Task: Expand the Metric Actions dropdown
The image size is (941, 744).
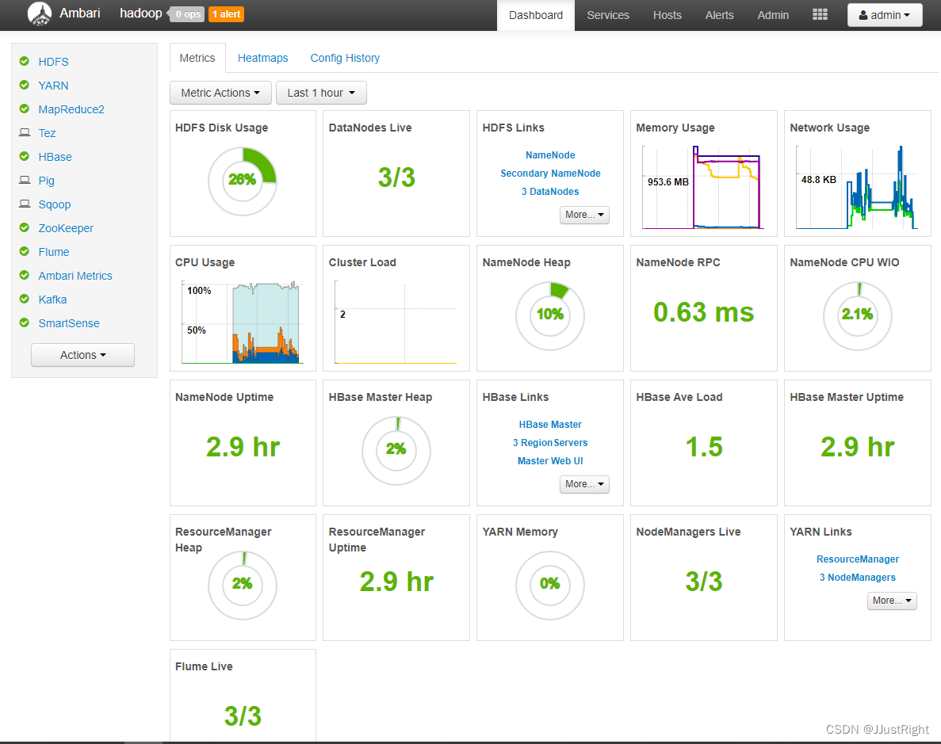Action: click(x=220, y=93)
